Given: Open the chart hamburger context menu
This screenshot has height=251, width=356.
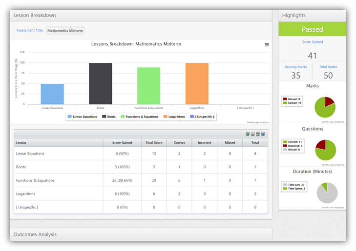Looking at the screenshot, I should click(267, 45).
